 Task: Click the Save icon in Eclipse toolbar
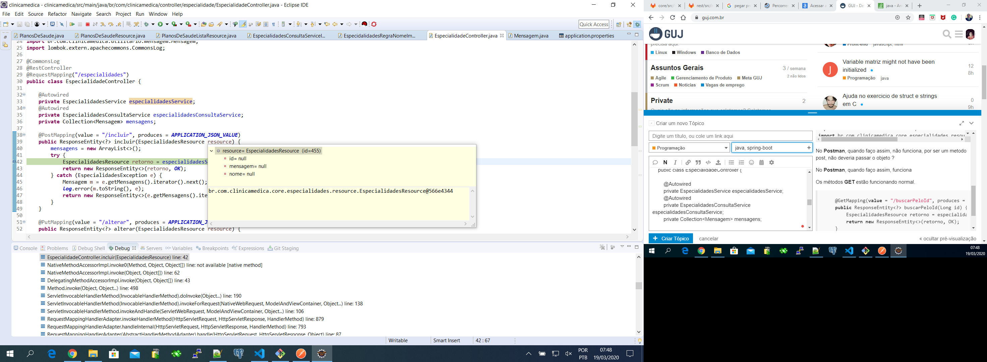click(x=19, y=24)
